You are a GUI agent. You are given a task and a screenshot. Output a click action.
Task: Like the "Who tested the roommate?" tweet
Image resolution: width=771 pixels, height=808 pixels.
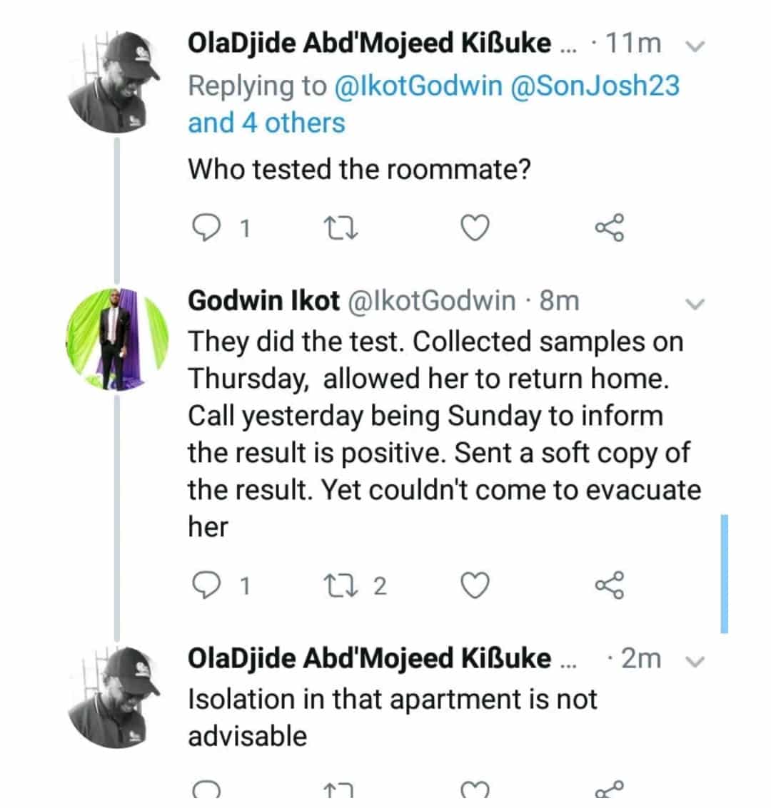[474, 228]
